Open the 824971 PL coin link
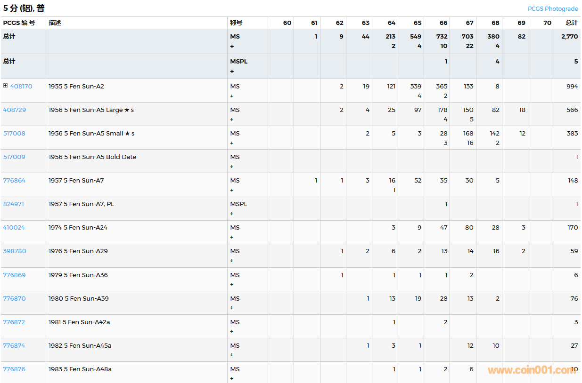This screenshot has width=582, height=383. click(14, 204)
